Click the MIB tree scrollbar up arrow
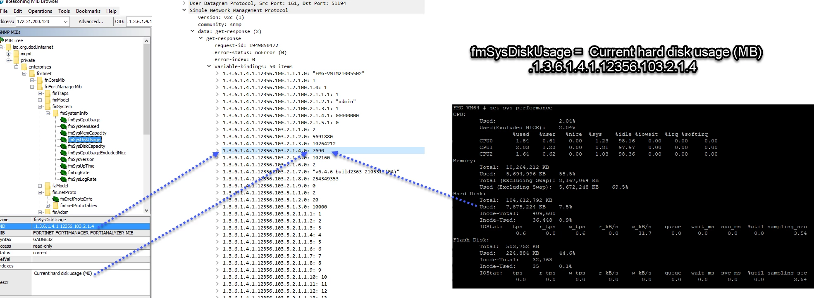Viewport: 814px width, 298px height. click(x=146, y=41)
